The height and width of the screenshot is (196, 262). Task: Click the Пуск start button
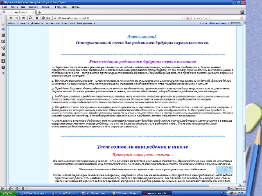[x=8, y=193]
